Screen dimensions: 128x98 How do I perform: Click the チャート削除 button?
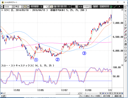point(95,96)
